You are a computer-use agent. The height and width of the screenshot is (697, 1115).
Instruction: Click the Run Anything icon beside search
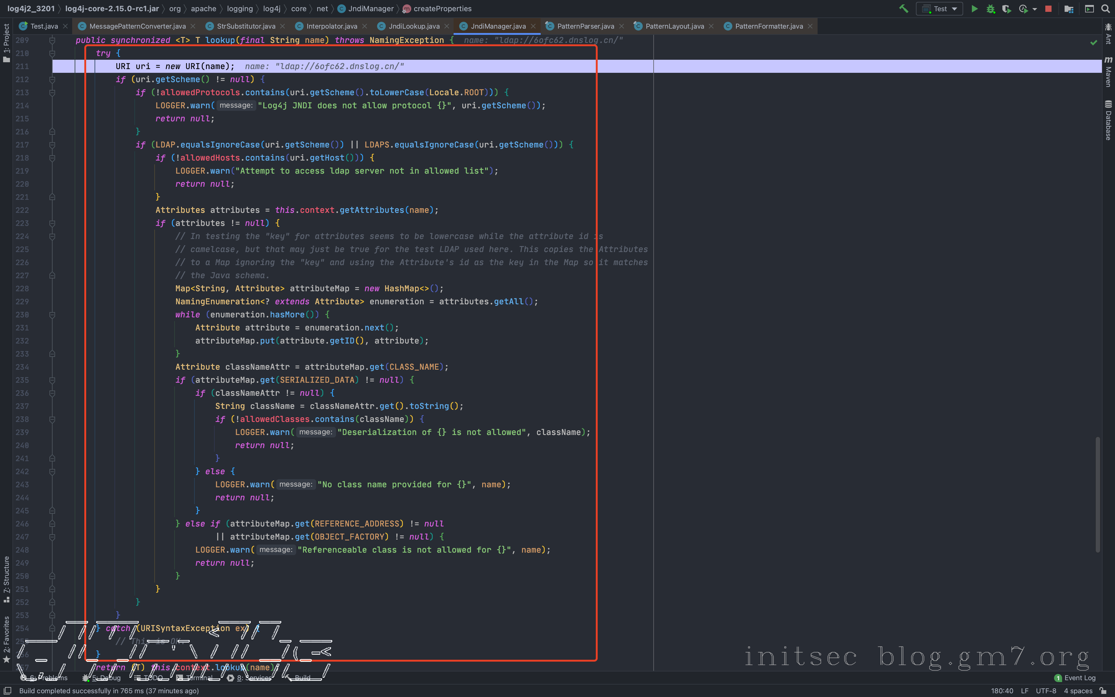tap(1089, 9)
